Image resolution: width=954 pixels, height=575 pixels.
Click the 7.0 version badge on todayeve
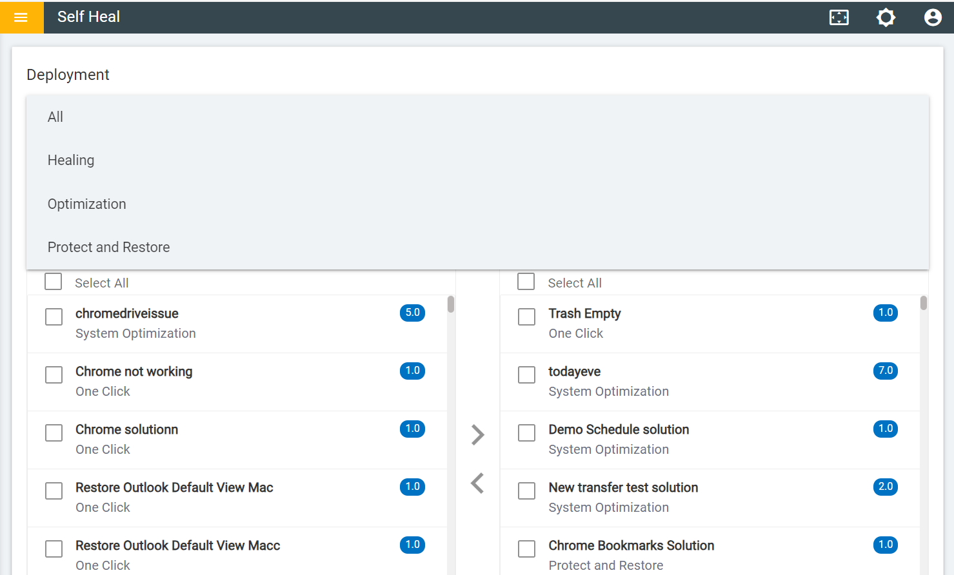coord(885,371)
